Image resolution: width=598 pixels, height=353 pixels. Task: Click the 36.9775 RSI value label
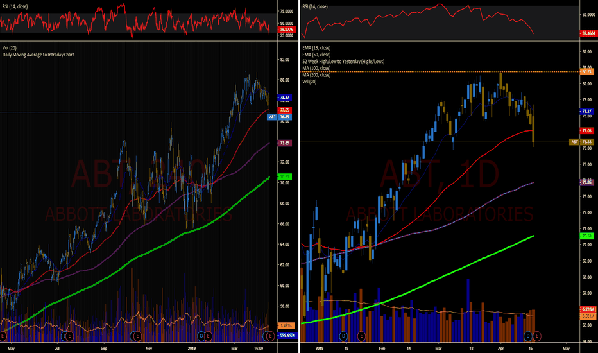pos(286,30)
